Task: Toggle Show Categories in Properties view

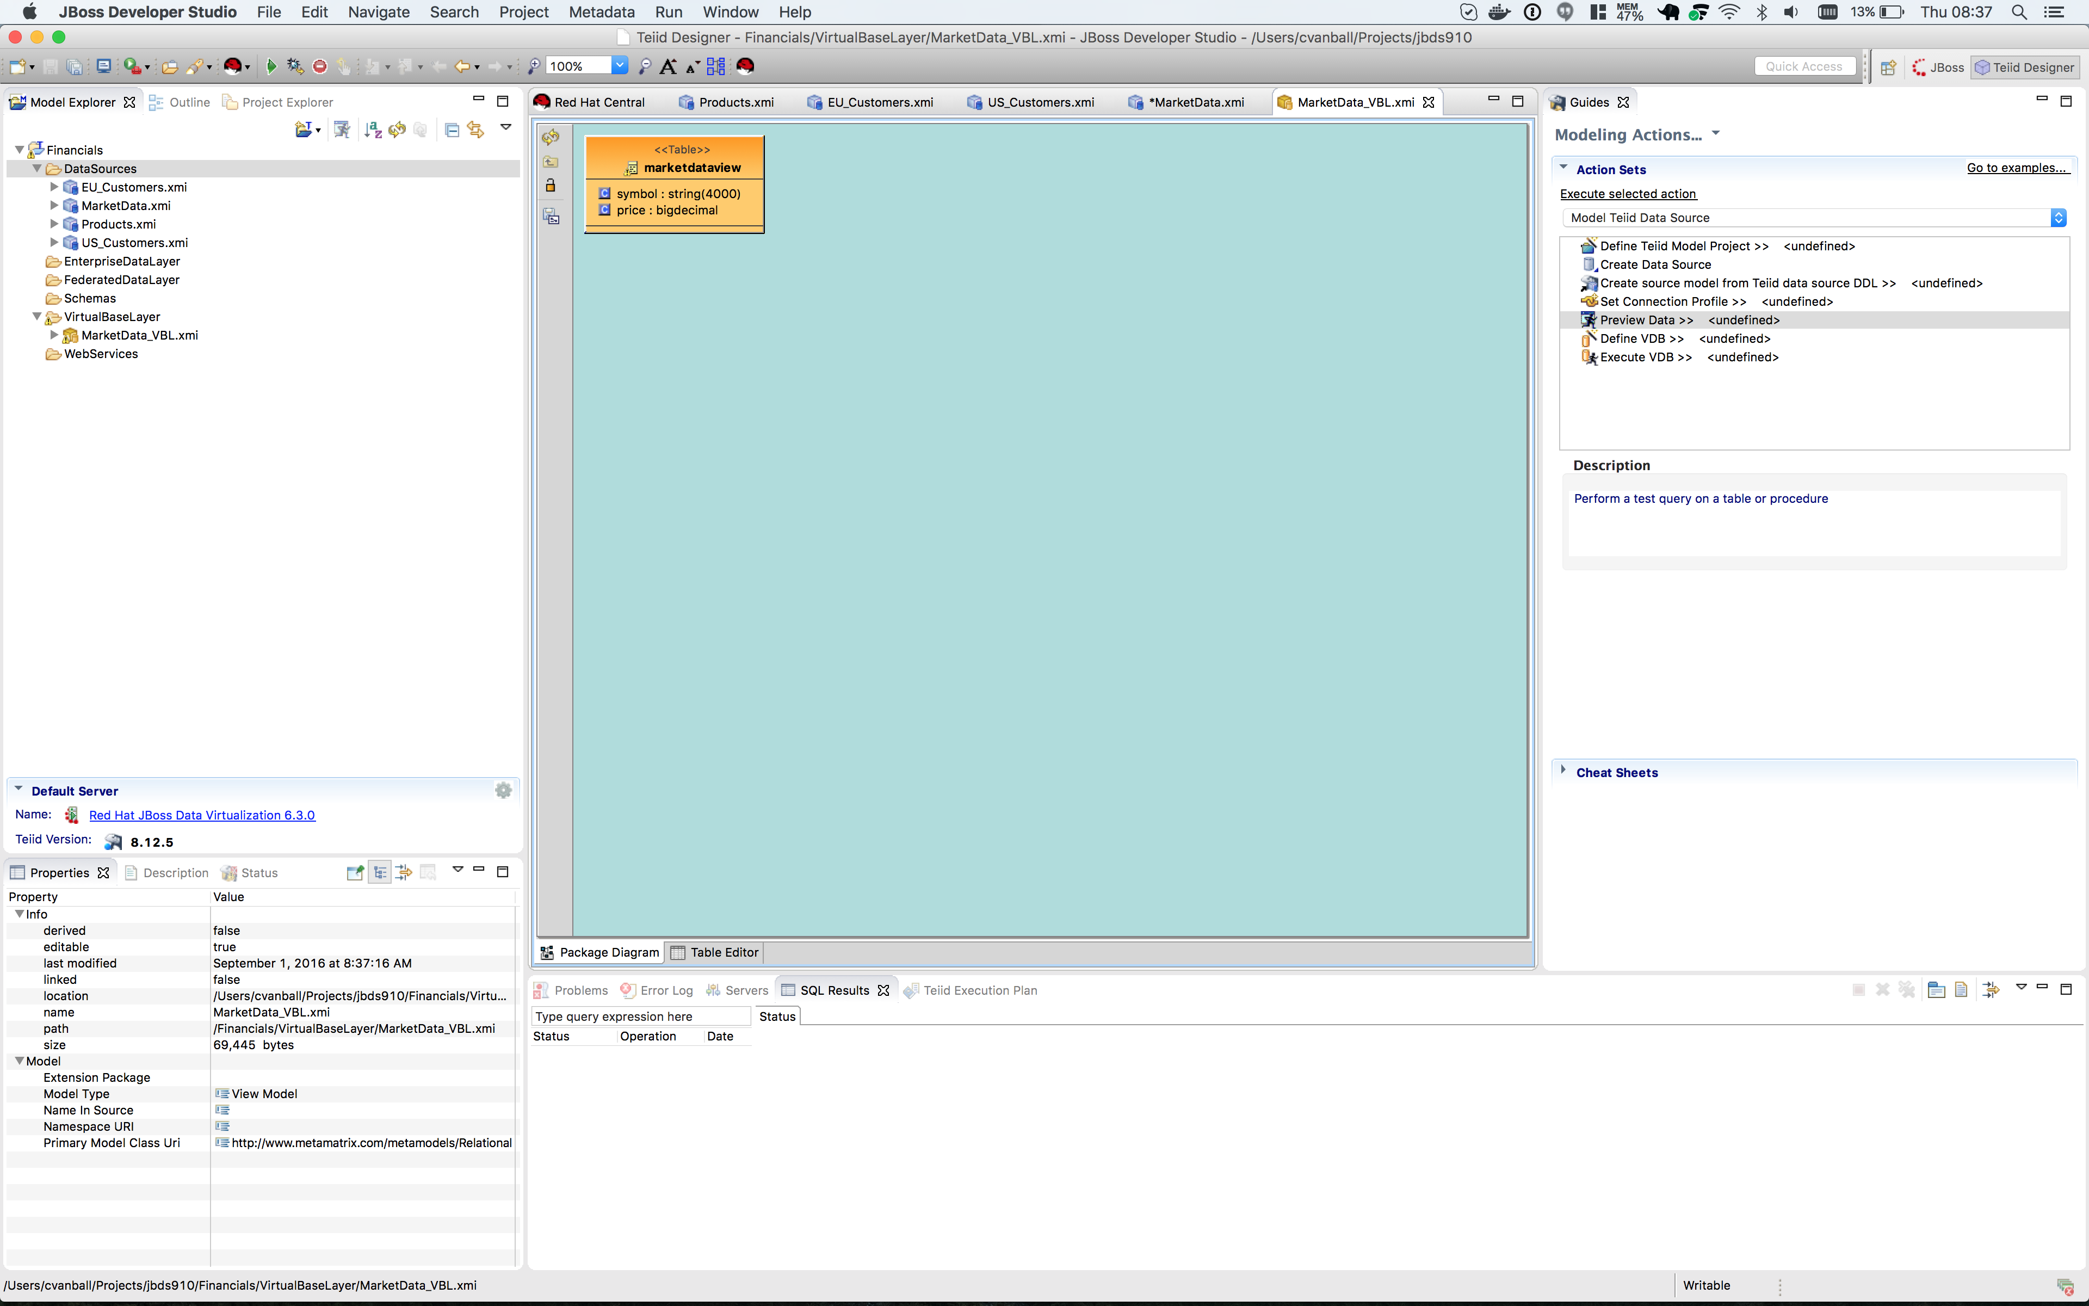Action: tap(380, 872)
